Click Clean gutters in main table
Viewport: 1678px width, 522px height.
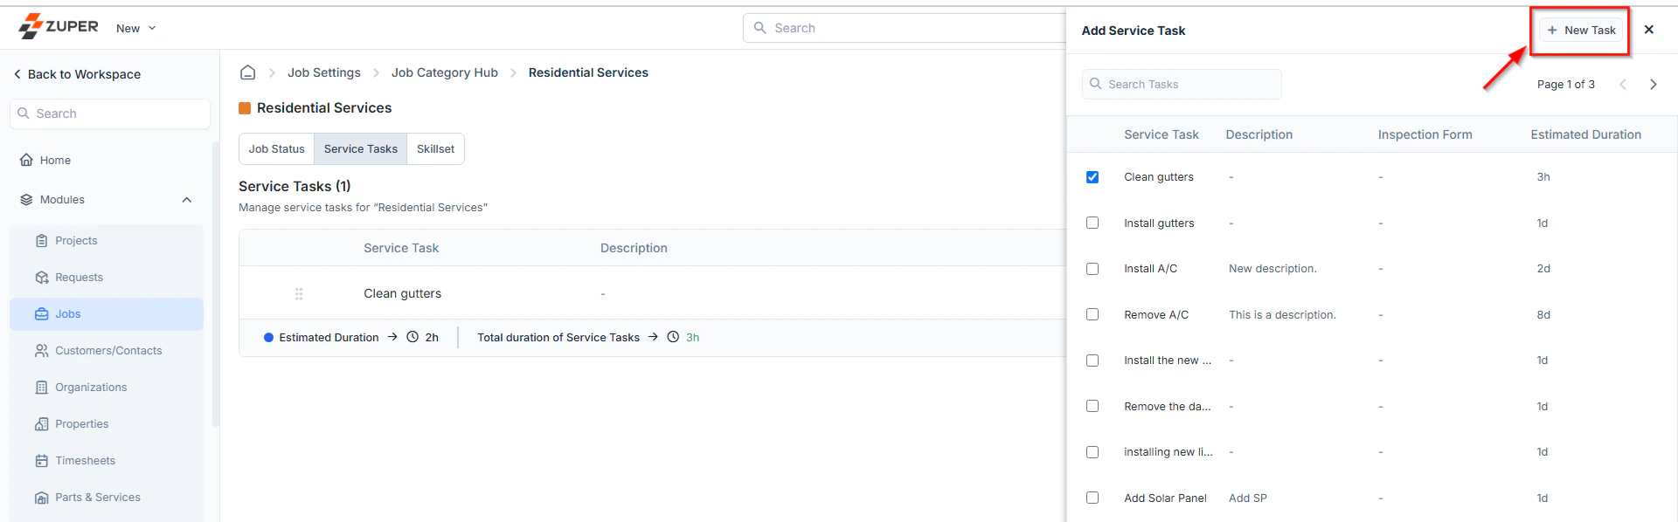(403, 293)
